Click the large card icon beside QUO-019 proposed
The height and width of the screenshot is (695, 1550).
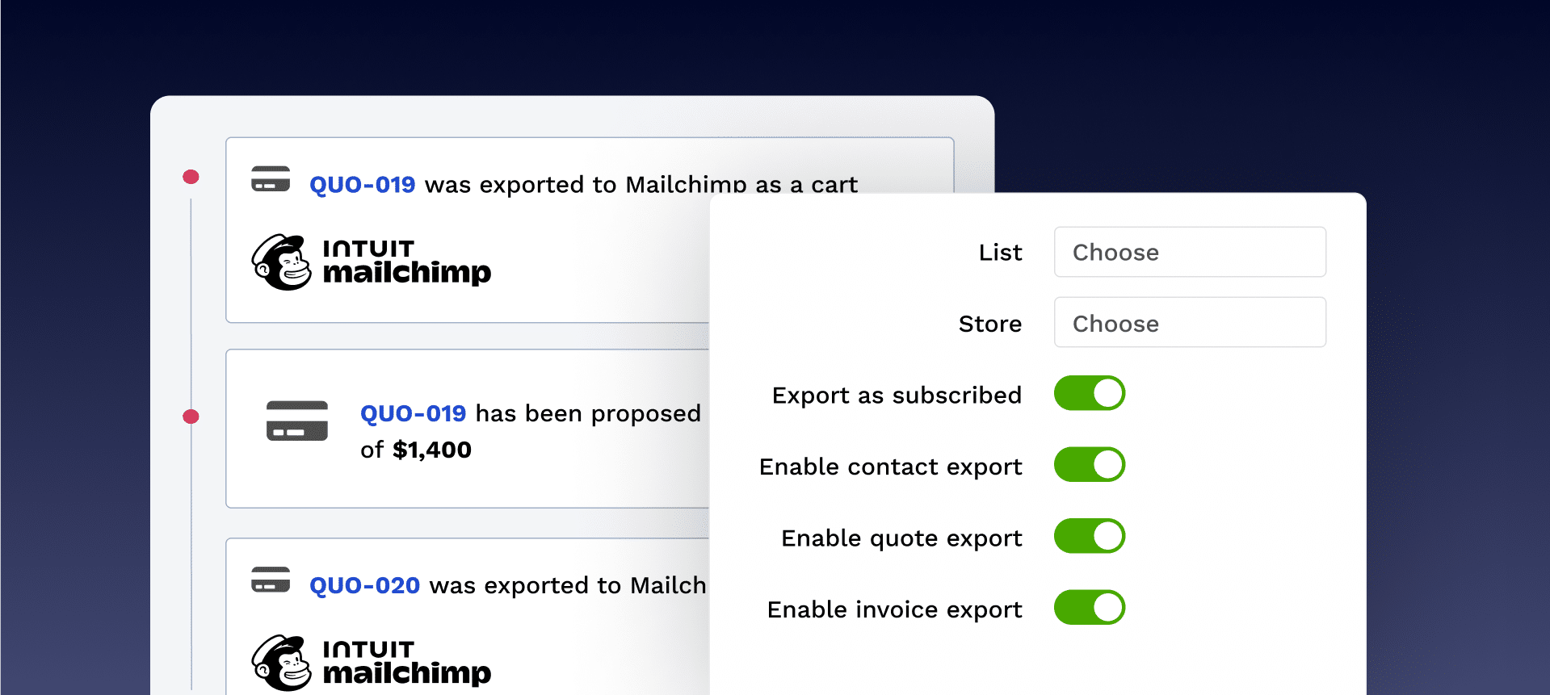tap(297, 421)
